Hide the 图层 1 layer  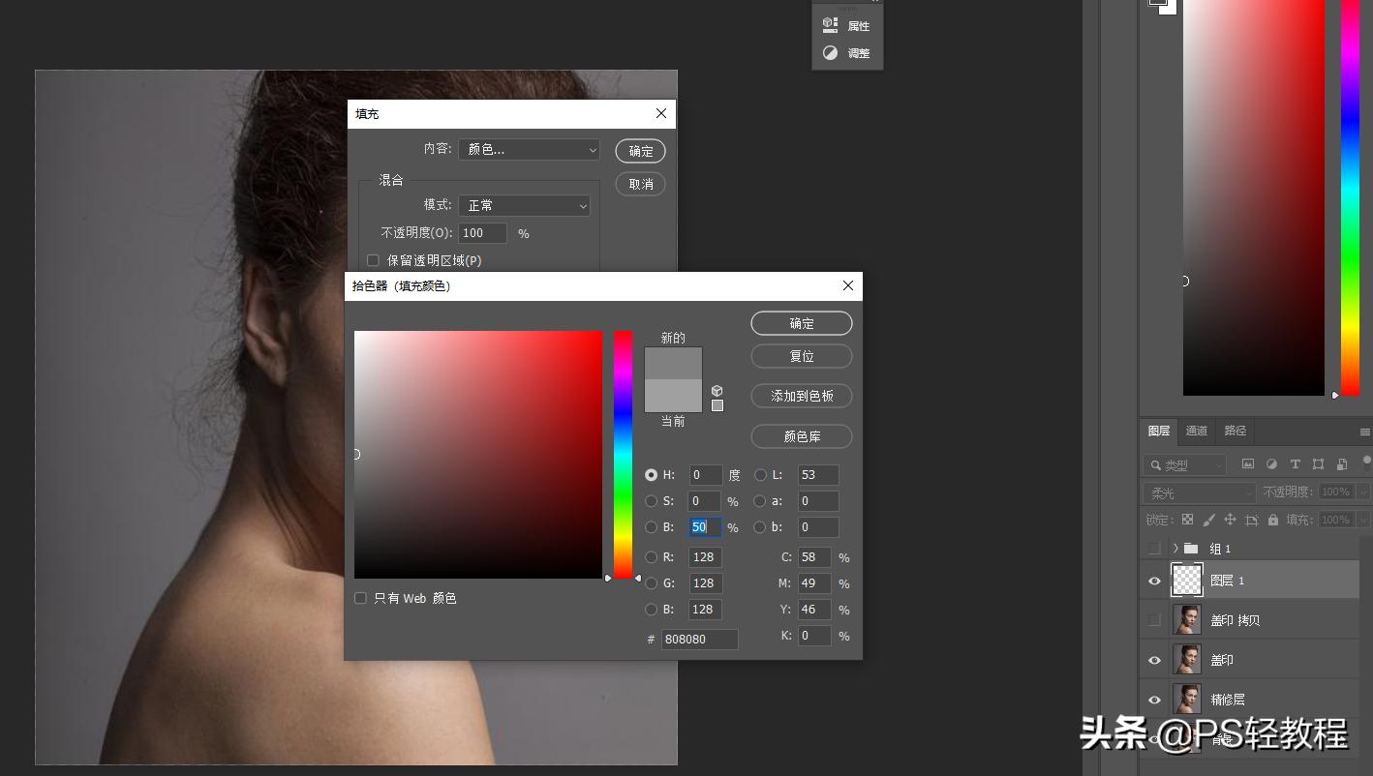tap(1154, 580)
